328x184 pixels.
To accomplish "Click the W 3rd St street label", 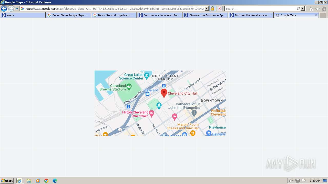I will 140,129.
